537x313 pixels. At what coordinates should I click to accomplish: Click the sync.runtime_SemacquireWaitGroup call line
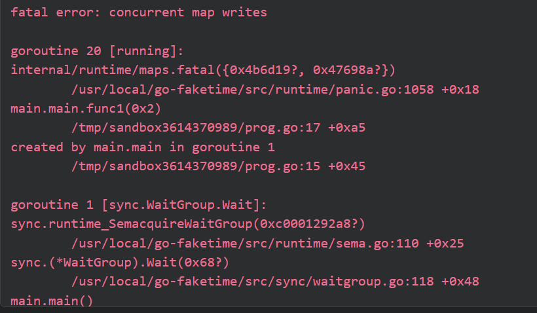coord(188,224)
